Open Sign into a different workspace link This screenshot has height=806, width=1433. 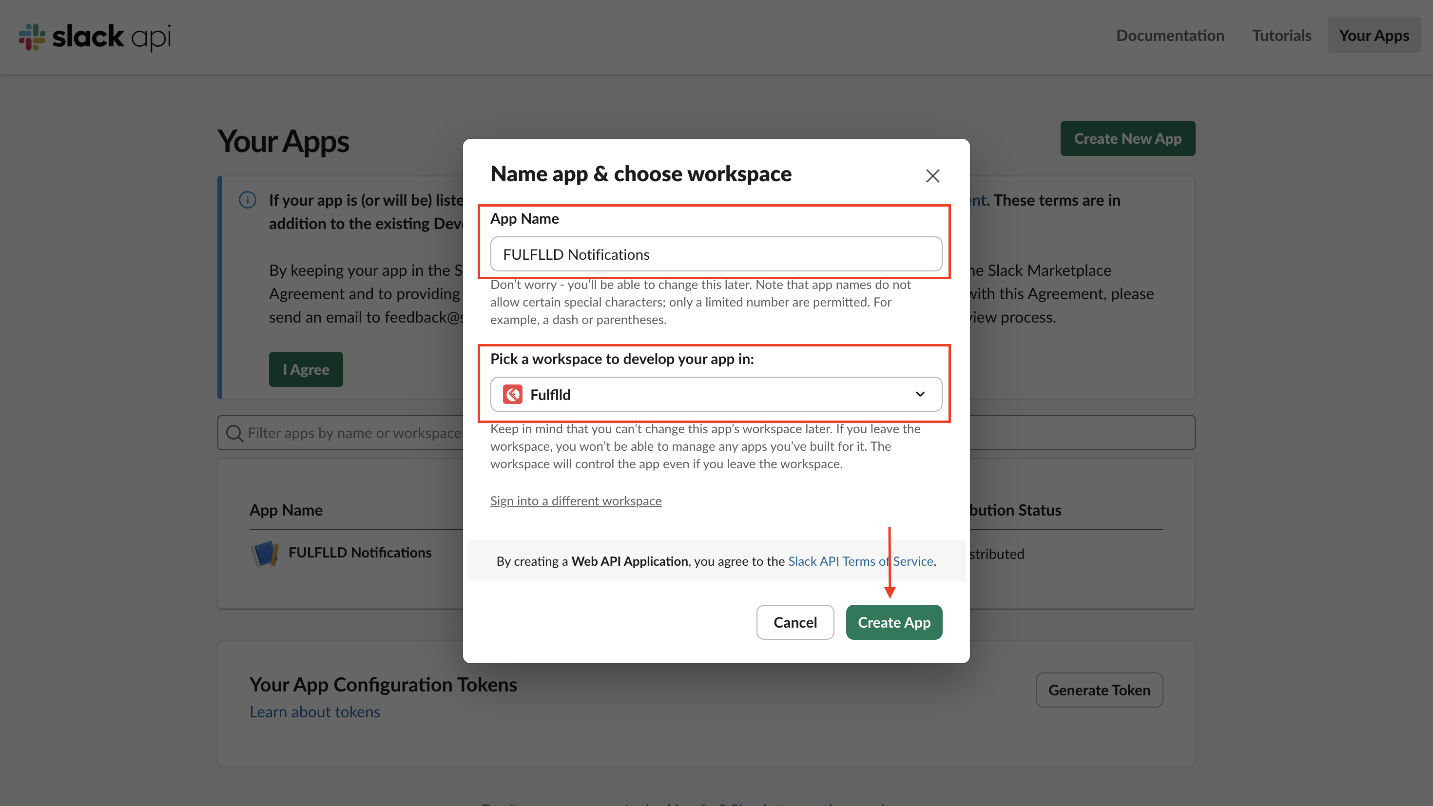[575, 501]
